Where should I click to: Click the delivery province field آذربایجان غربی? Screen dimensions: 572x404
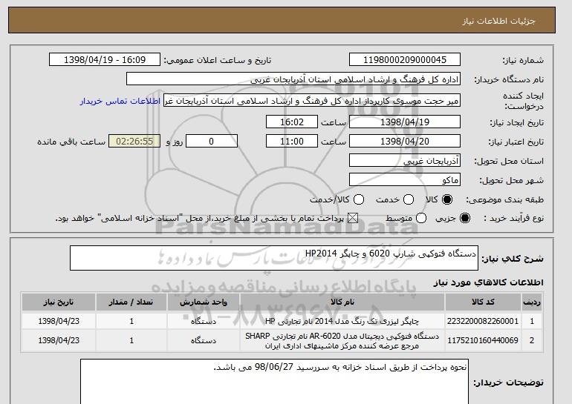(405, 161)
